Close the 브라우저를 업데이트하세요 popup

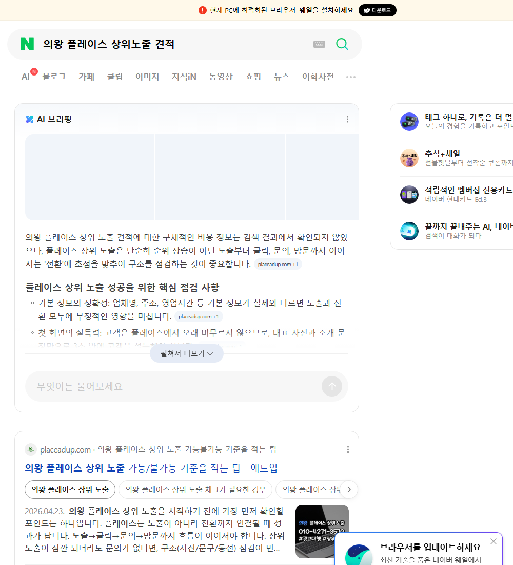493,541
